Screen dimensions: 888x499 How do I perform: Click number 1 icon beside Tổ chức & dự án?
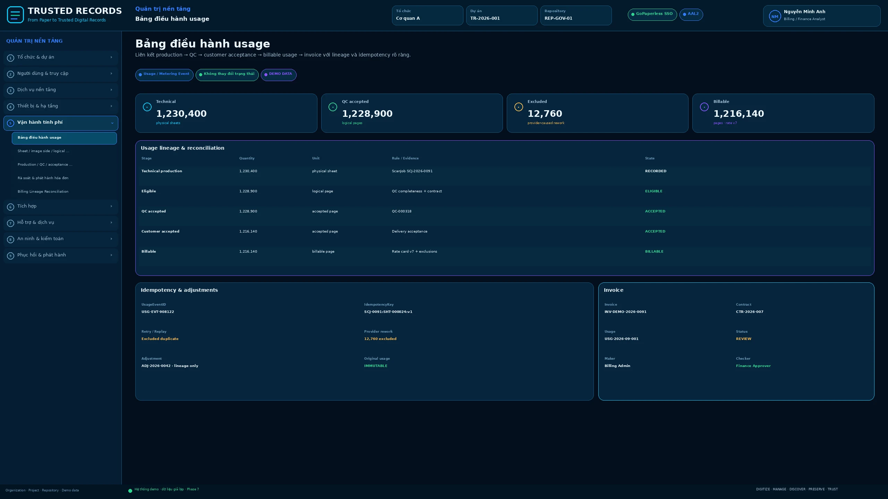[10, 58]
